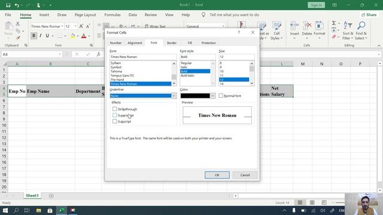
Task: Click the New Sheet plus icon
Action: pos(51,196)
